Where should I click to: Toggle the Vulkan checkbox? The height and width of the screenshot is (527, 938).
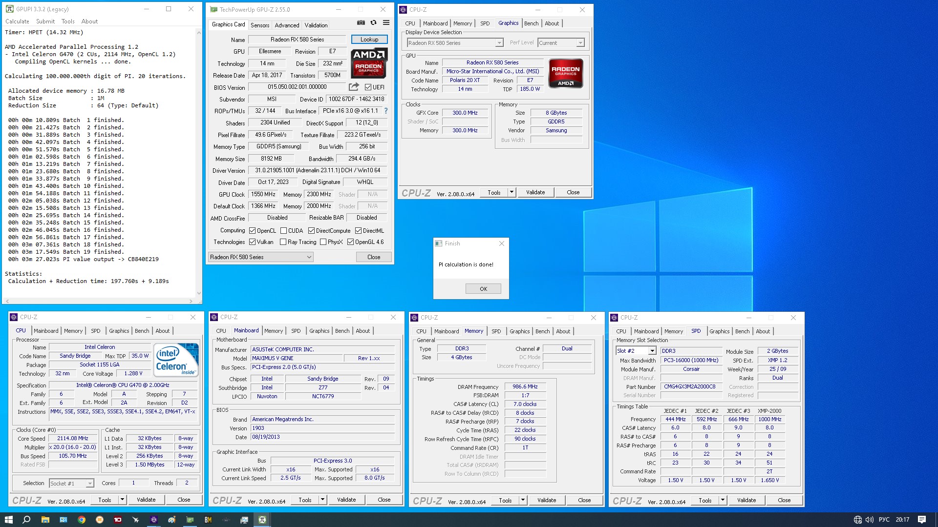pyautogui.click(x=252, y=242)
